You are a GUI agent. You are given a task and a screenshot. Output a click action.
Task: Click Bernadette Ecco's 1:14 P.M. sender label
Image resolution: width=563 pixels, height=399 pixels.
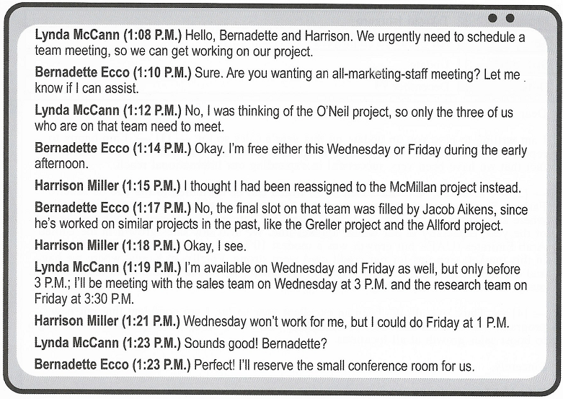coord(80,149)
